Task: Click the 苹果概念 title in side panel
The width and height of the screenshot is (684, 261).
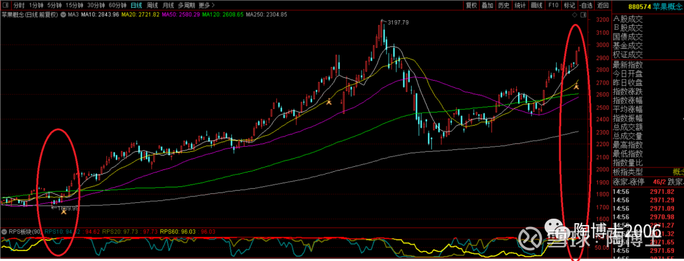Action: point(668,6)
